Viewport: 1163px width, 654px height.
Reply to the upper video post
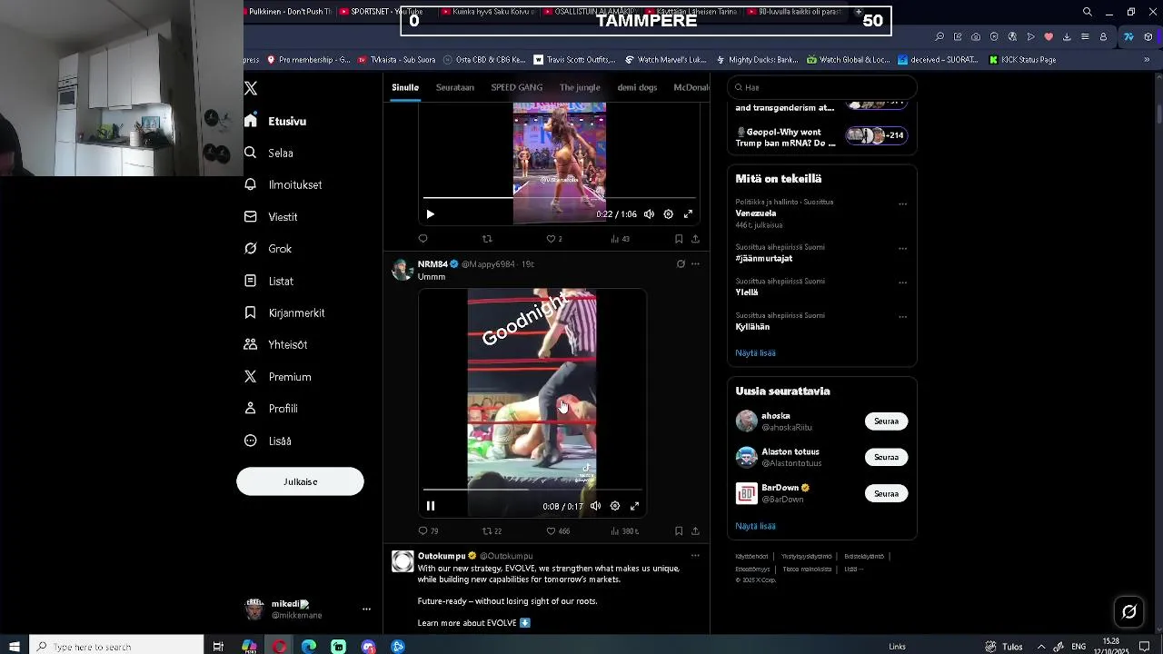pos(422,239)
